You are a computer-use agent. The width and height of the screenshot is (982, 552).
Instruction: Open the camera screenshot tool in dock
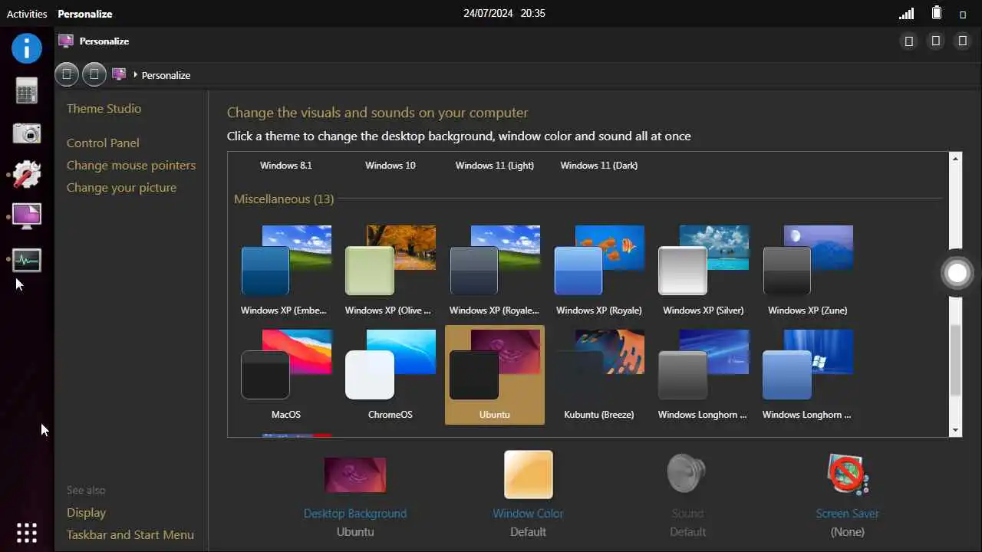tap(27, 133)
